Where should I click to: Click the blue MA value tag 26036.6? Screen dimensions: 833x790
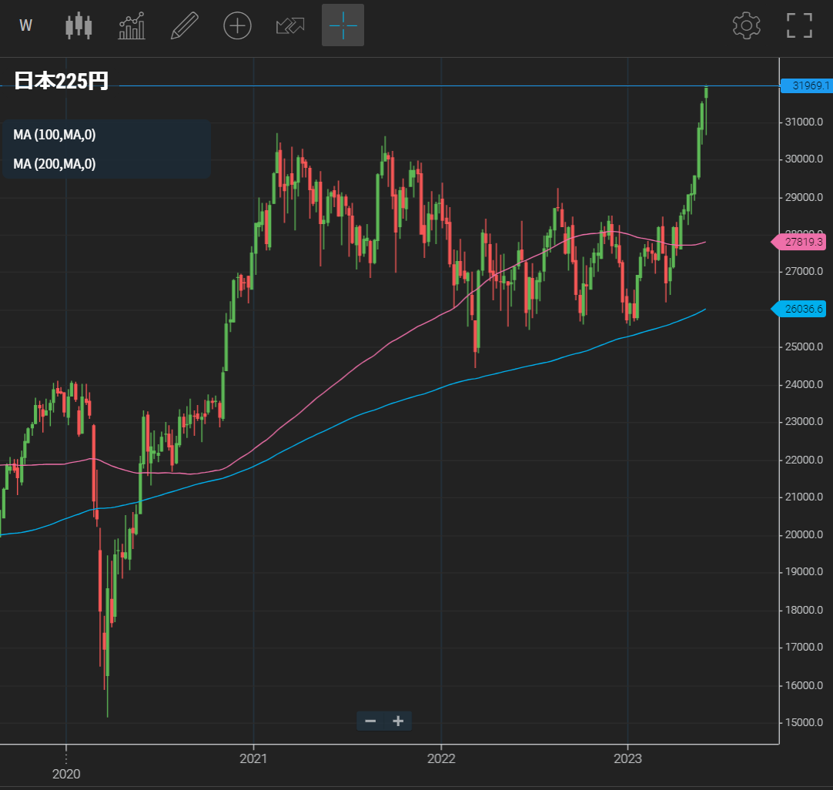coord(802,309)
